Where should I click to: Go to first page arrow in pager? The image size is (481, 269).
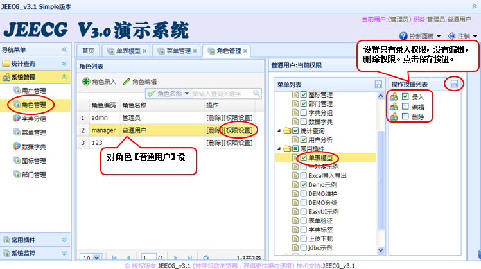[x=114, y=257]
